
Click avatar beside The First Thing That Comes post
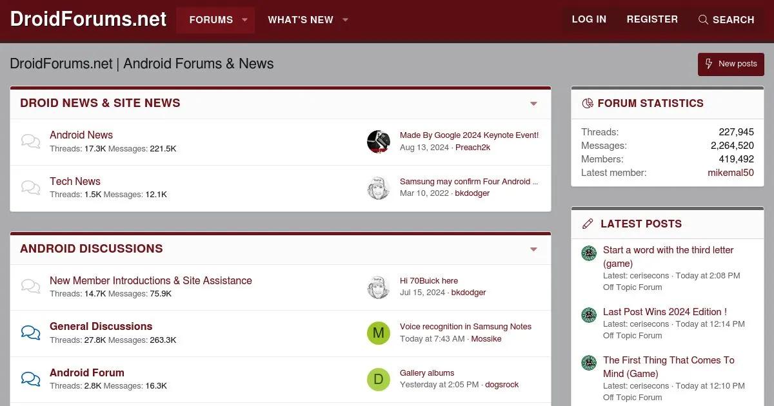[x=589, y=363]
